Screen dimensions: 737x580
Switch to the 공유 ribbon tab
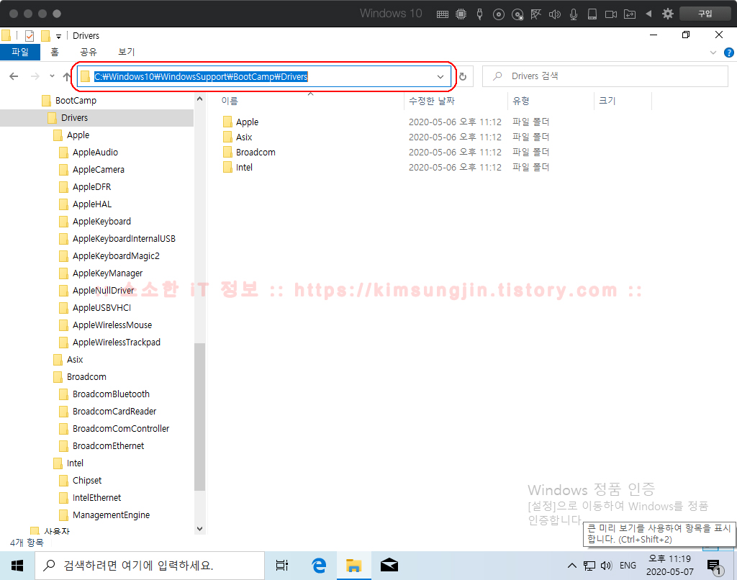click(x=89, y=52)
